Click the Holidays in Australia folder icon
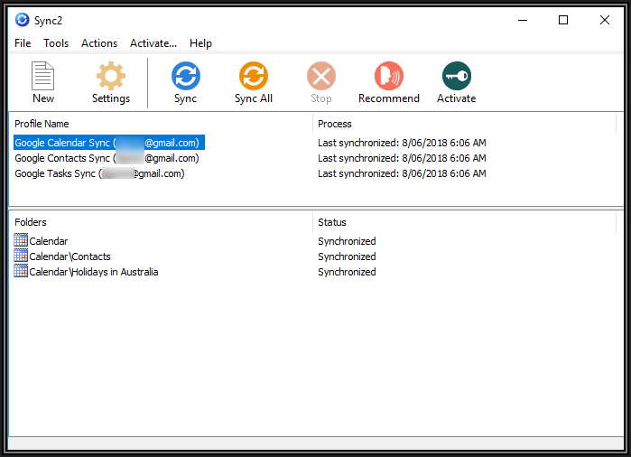 click(21, 271)
